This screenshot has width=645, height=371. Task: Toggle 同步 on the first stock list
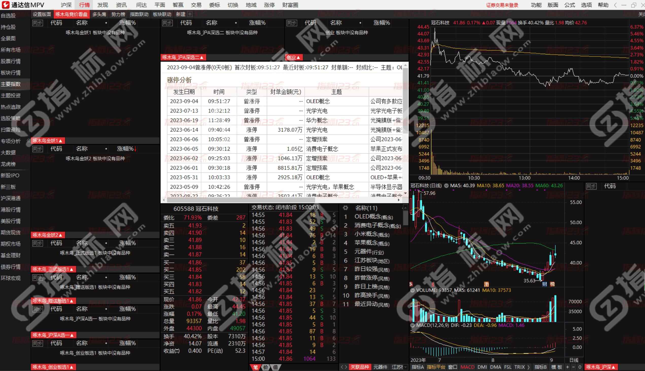38,23
